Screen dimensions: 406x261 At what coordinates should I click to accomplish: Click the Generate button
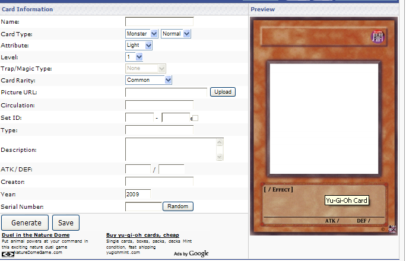click(25, 222)
